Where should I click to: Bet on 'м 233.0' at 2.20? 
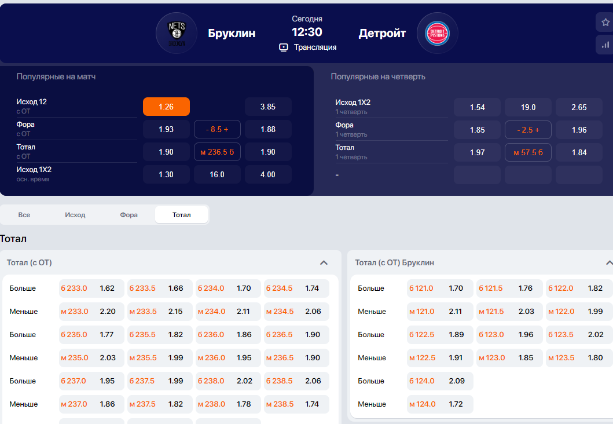pyautogui.click(x=91, y=312)
